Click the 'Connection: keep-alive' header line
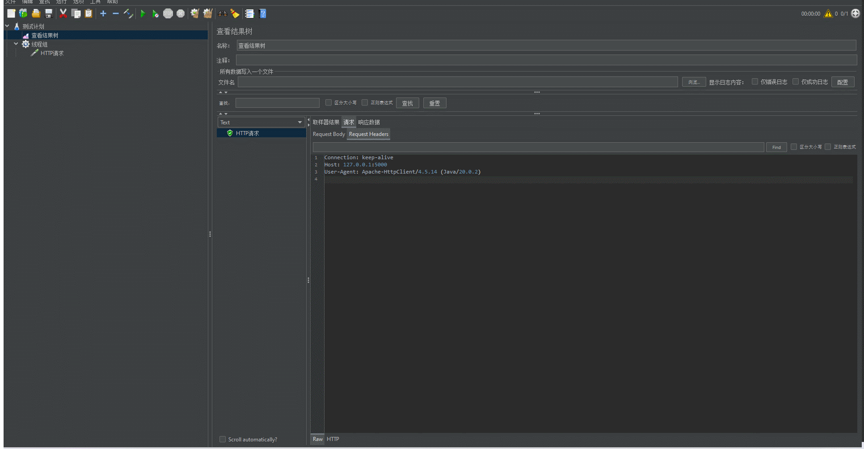The image size is (864, 449). 359,157
